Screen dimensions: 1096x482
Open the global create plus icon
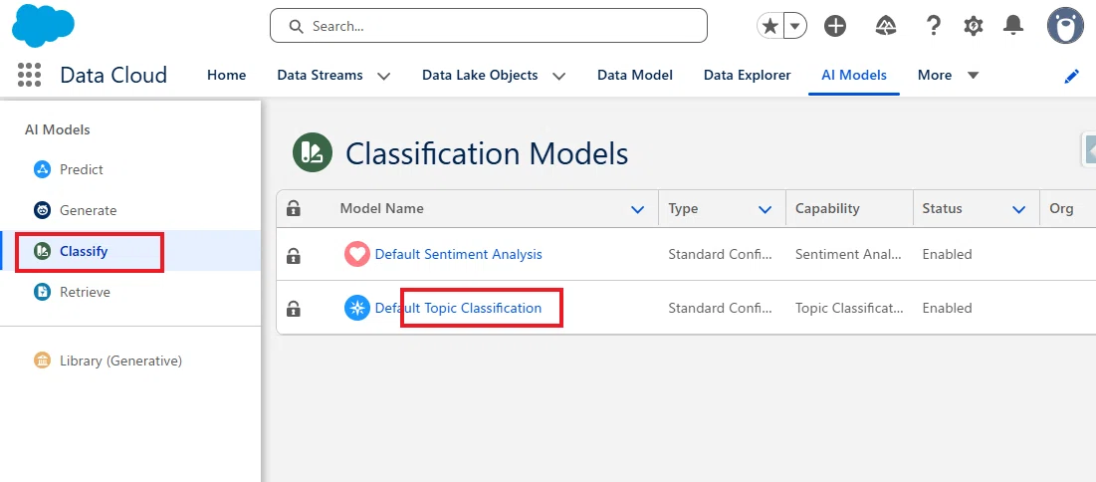tap(835, 27)
